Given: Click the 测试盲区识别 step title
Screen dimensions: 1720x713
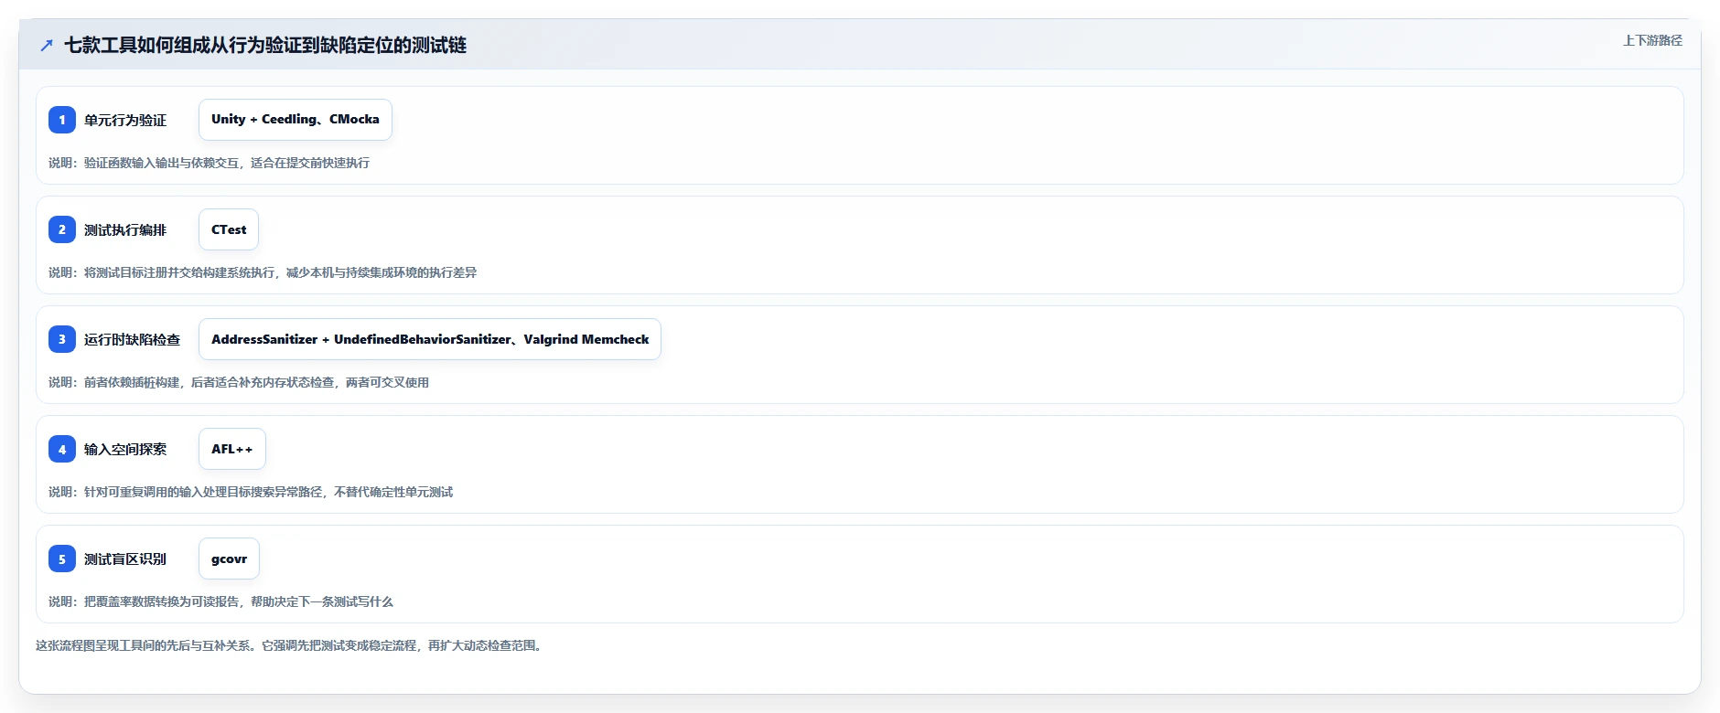Looking at the screenshot, I should point(125,559).
